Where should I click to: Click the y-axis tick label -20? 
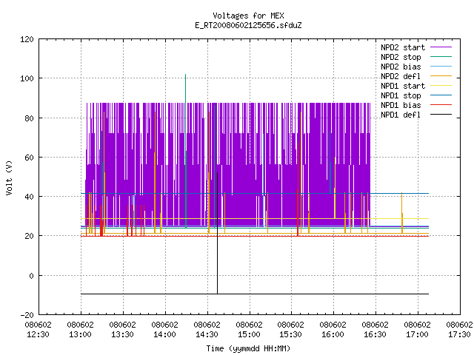pos(27,315)
